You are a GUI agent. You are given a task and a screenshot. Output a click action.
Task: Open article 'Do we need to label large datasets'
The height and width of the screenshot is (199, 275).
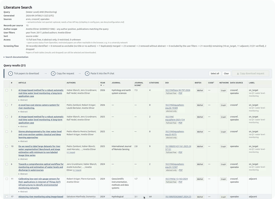[x=39, y=151]
